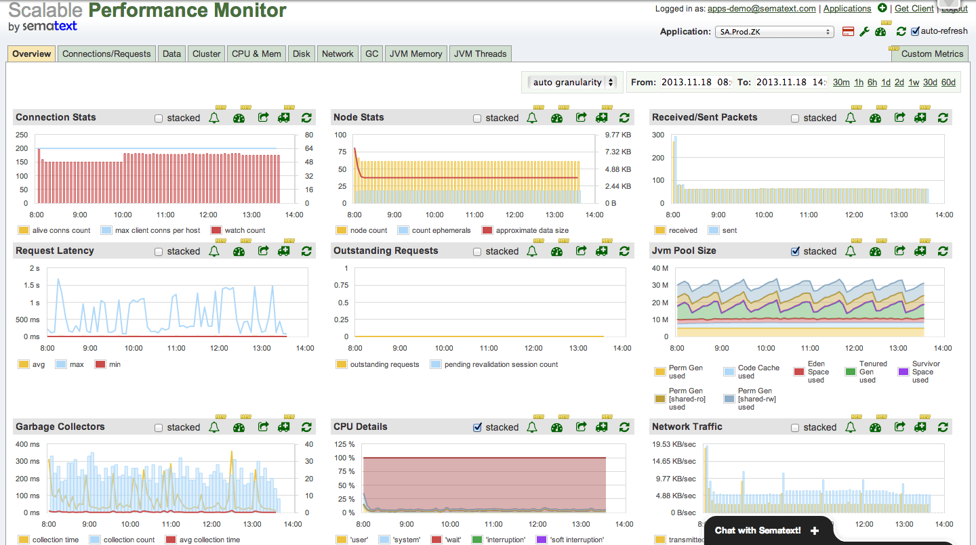Set time range to 6h
Viewport: 976px width, 545px height.
click(x=872, y=83)
